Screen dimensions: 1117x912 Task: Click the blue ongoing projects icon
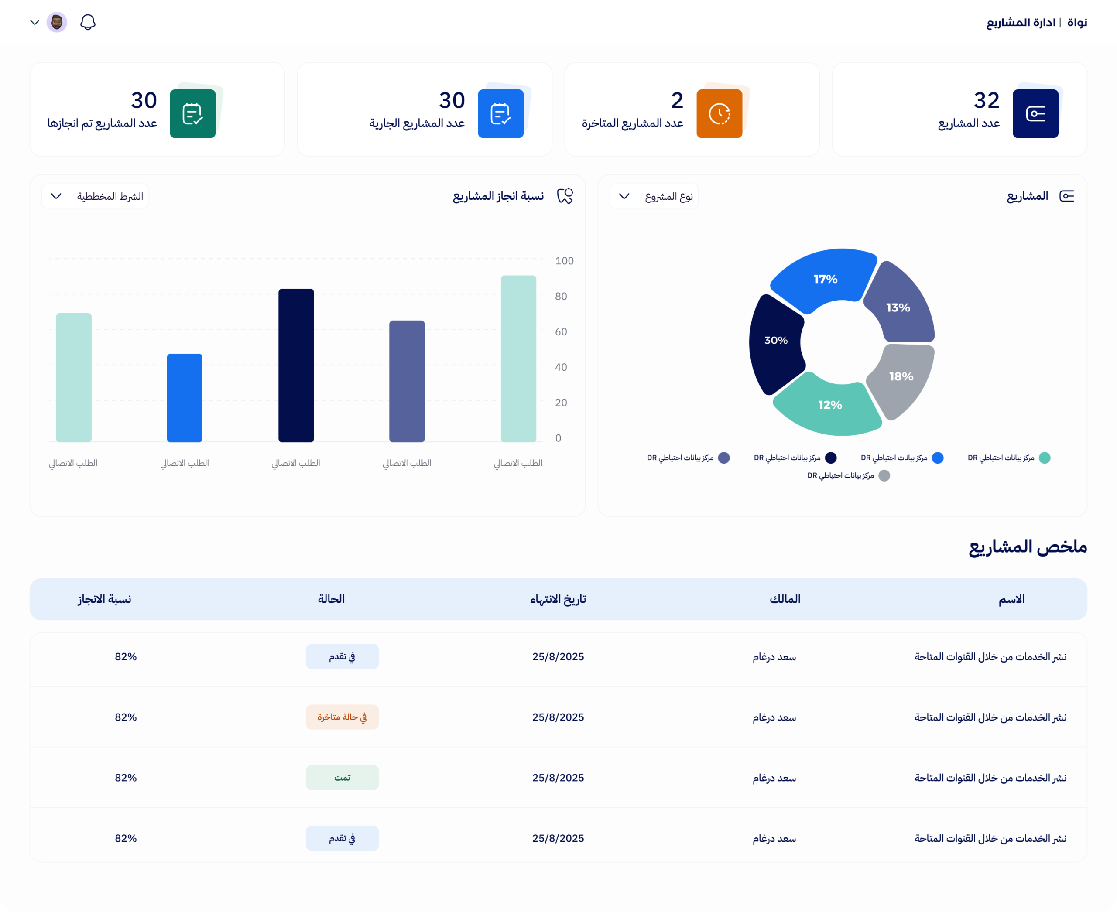point(500,113)
